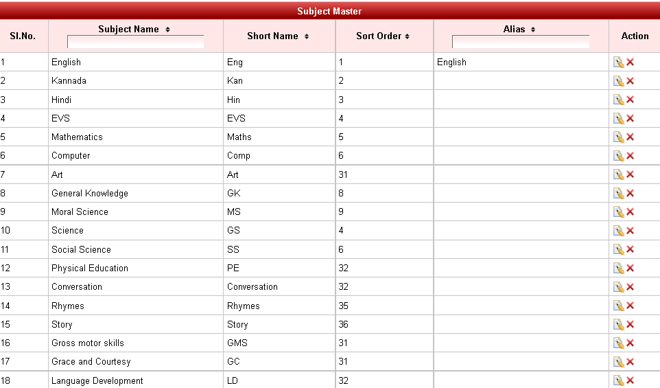
Task: Sort by Sort Order column arrows
Action: pyautogui.click(x=407, y=36)
